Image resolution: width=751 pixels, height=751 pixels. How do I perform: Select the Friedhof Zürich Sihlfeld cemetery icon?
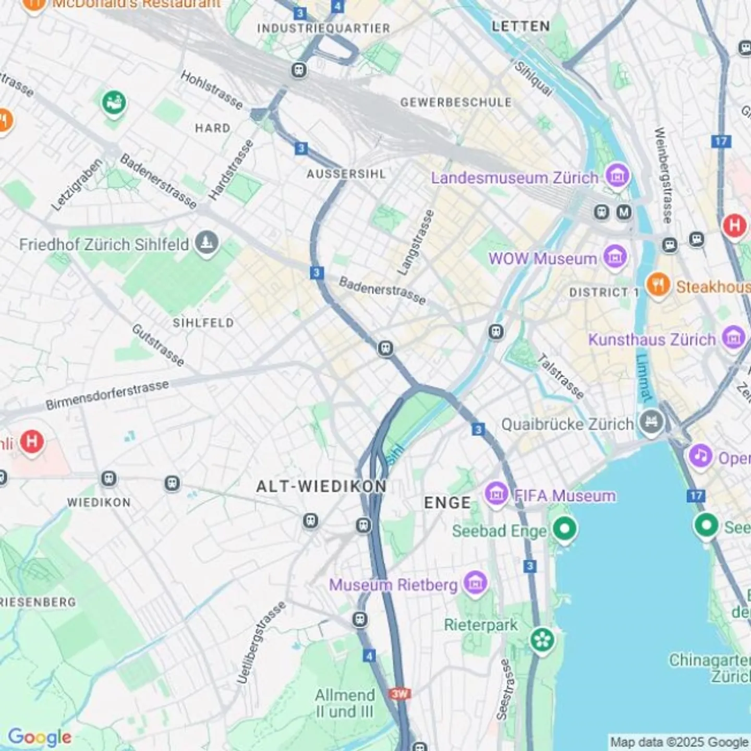click(x=207, y=243)
